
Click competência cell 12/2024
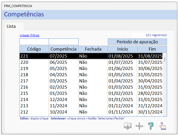coord(58,99)
